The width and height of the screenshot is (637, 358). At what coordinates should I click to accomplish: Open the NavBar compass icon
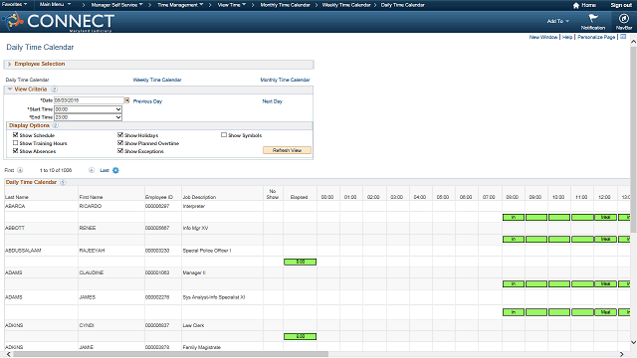624,18
